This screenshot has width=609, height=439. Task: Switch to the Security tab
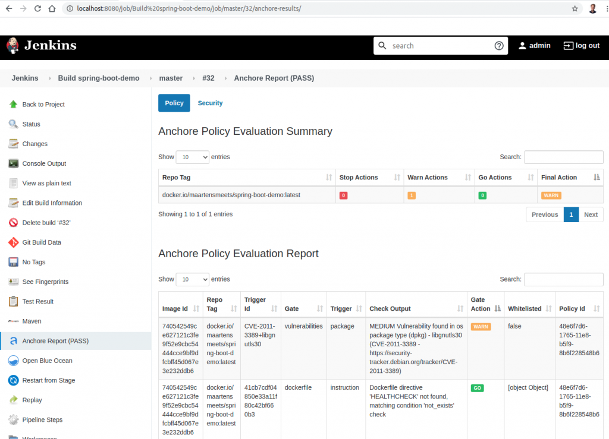click(210, 103)
